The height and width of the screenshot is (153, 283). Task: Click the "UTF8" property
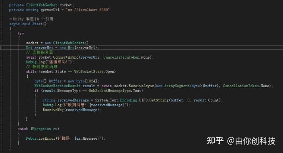(144, 100)
